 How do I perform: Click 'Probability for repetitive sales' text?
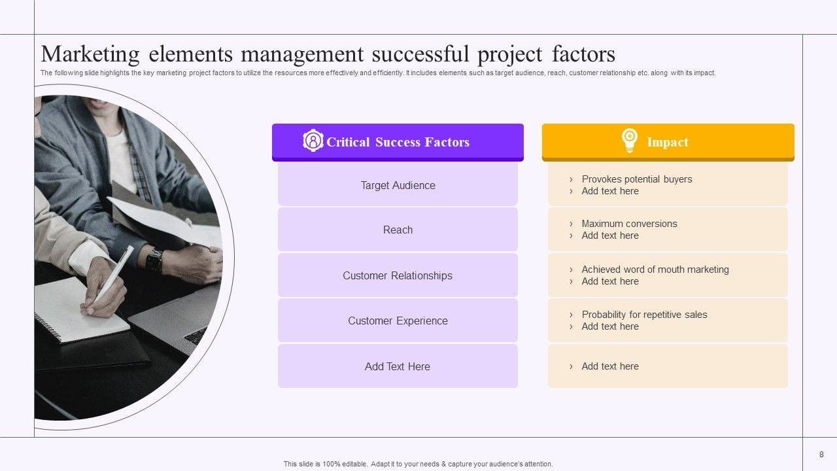(645, 315)
